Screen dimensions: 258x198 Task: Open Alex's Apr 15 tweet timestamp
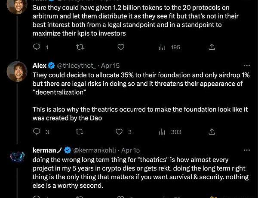pos(110,66)
